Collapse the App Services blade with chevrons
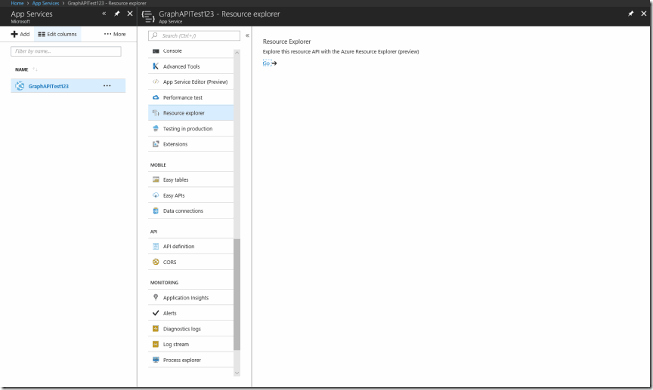653x390 pixels. click(104, 14)
